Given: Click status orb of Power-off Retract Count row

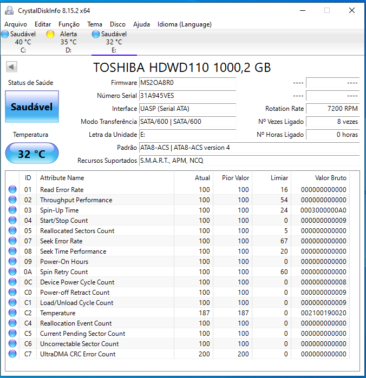Looking at the screenshot, I should (x=12, y=292).
